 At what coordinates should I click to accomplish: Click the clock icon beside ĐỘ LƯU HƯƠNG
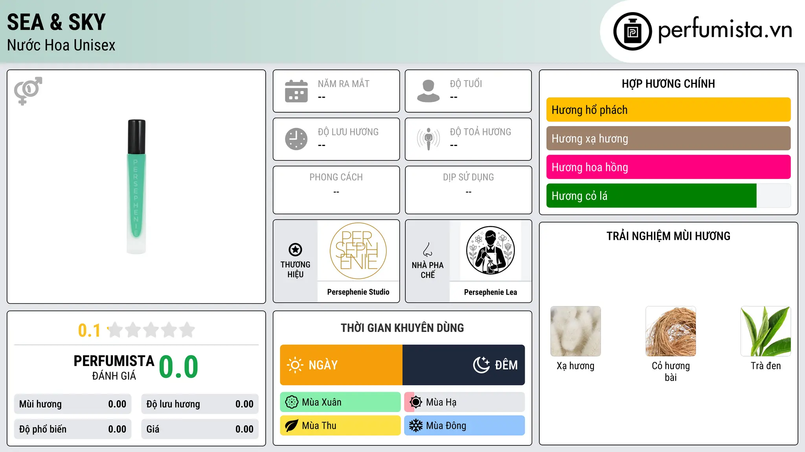296,139
